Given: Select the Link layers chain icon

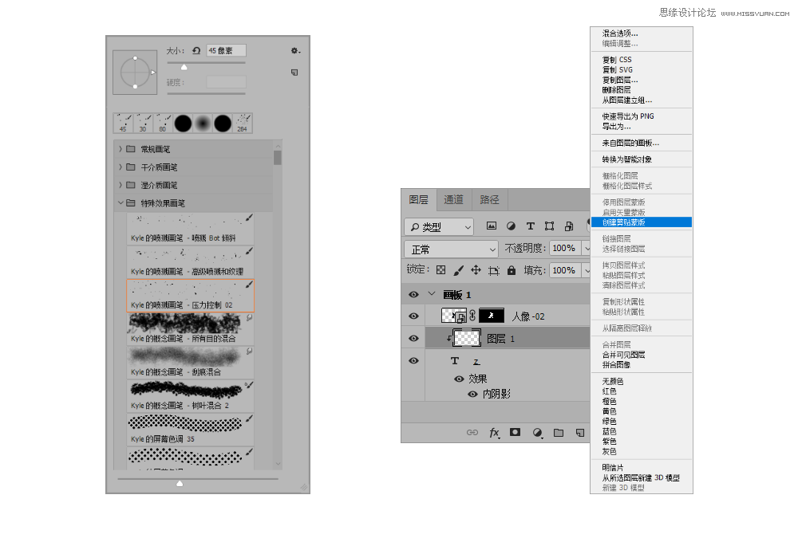Looking at the screenshot, I should (x=471, y=433).
